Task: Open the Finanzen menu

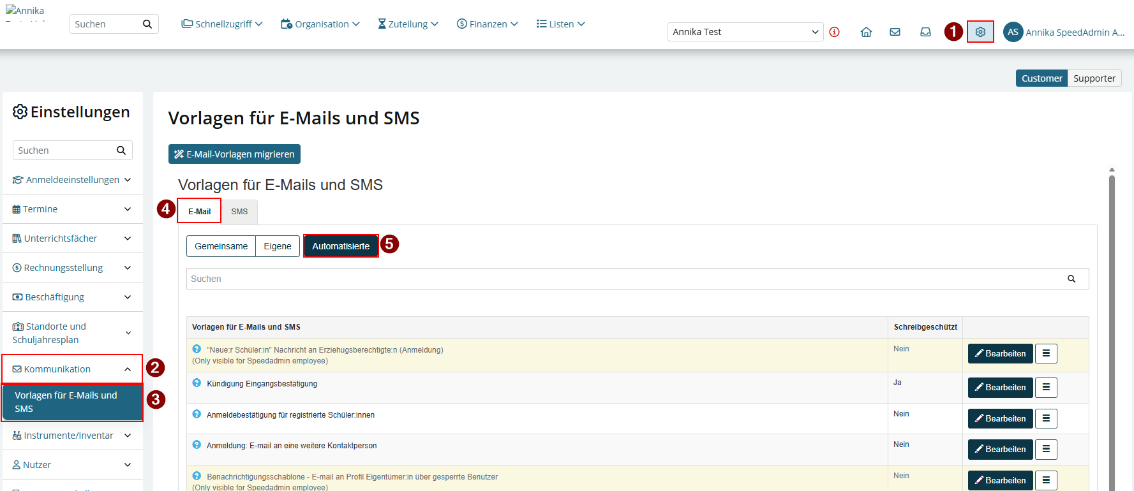Action: (x=488, y=24)
